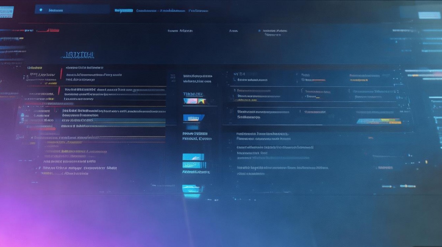Click the round blue icon left of the list
442x247 pixels.
click(x=22, y=116)
